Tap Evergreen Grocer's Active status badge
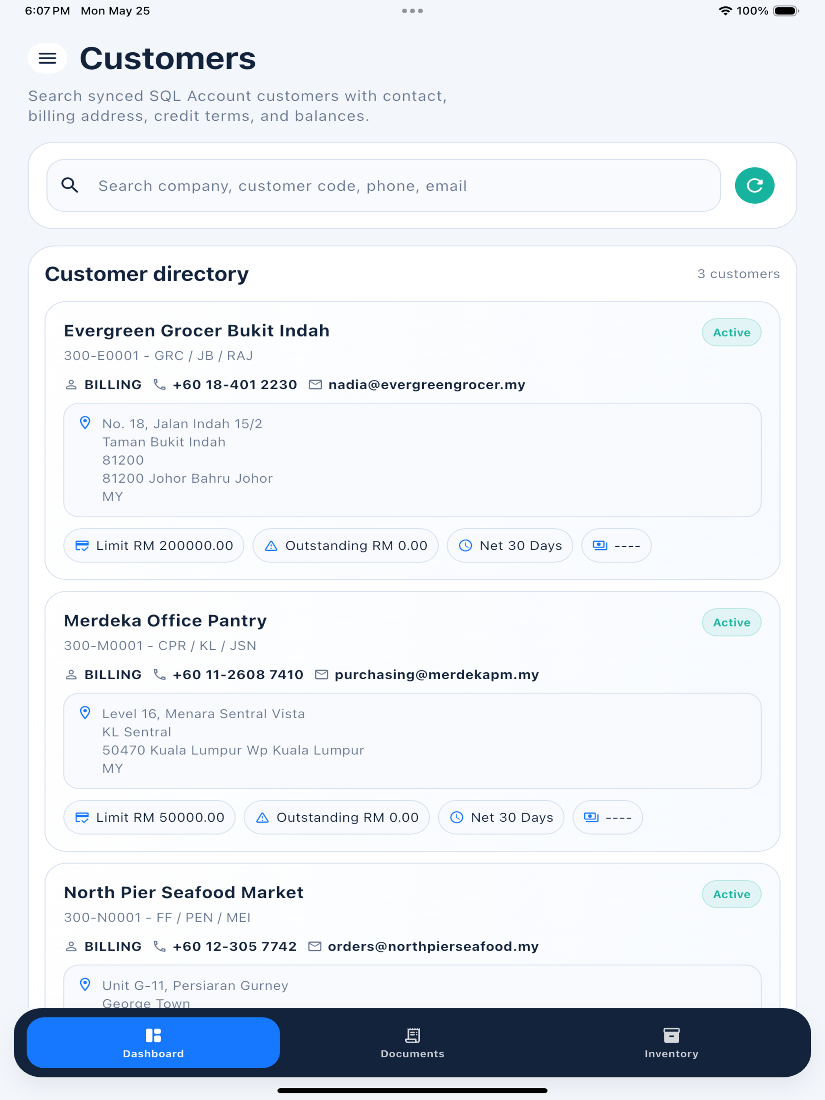Image resolution: width=825 pixels, height=1100 pixels. (732, 332)
